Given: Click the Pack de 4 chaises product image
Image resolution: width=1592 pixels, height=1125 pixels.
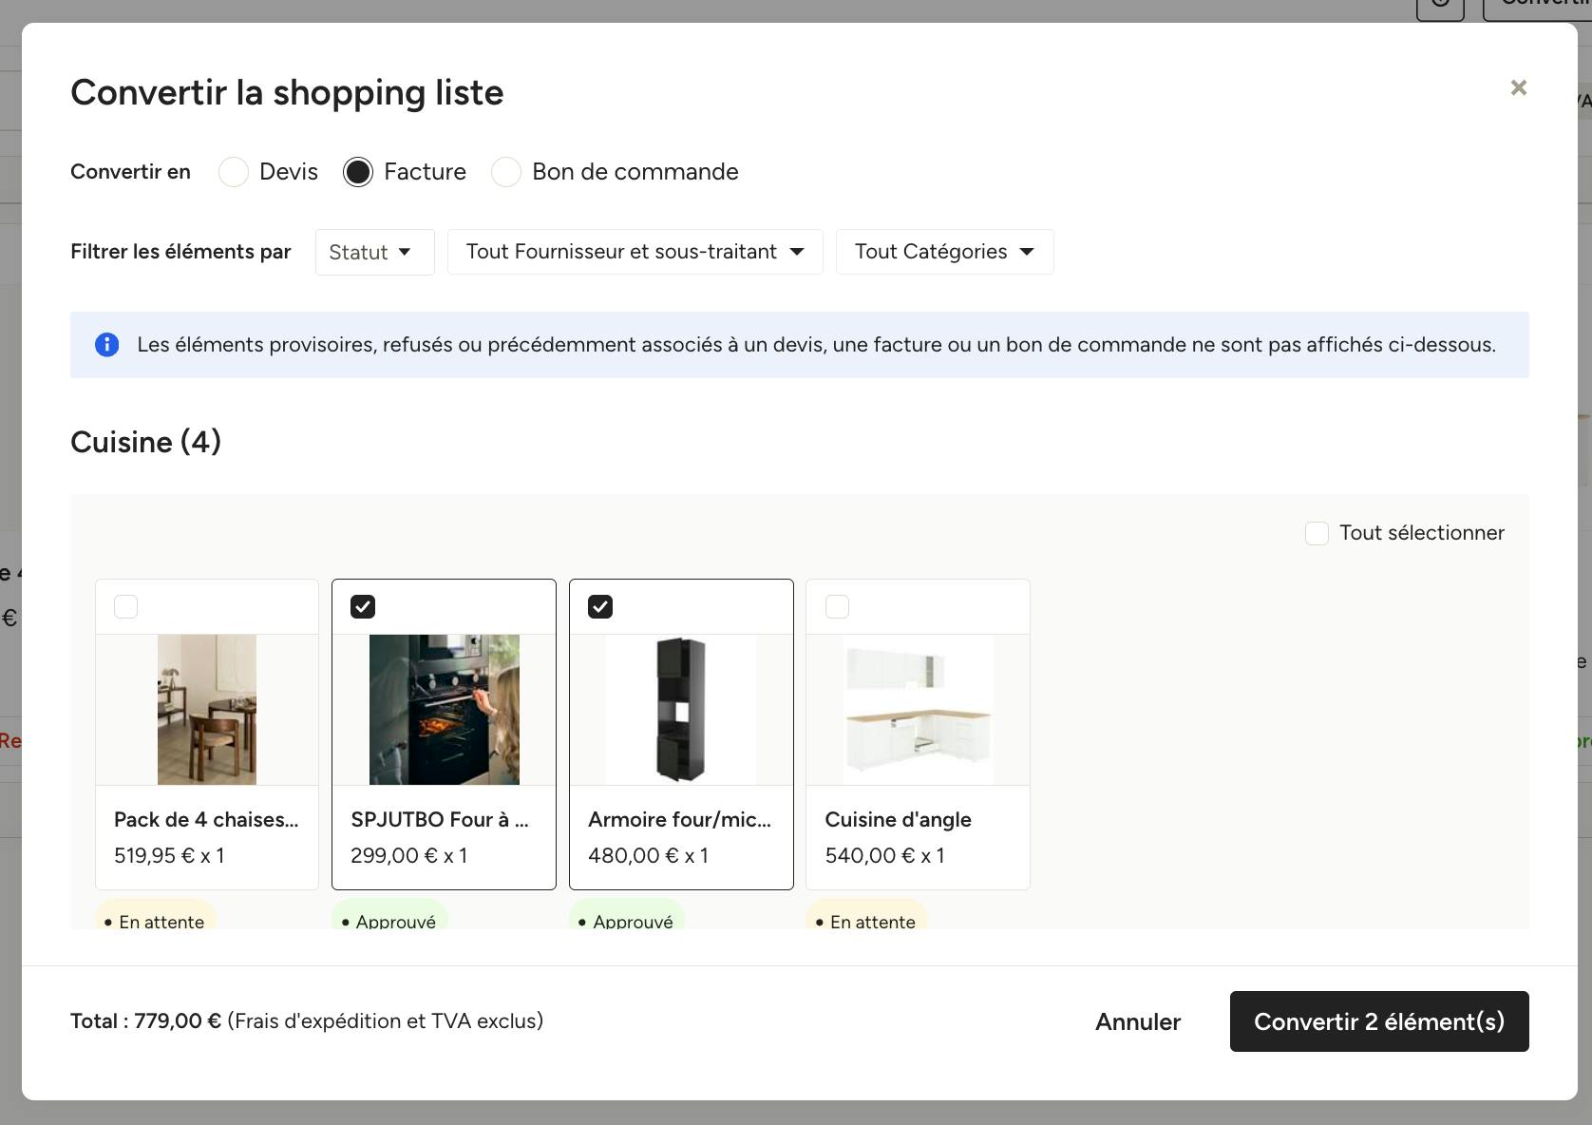Looking at the screenshot, I should 207,710.
